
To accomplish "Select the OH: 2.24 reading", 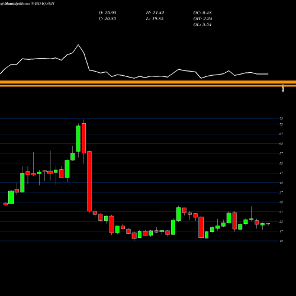I will (x=202, y=19).
